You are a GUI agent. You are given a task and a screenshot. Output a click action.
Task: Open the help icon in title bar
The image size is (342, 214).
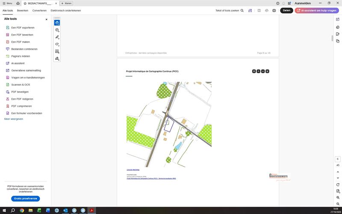coord(277,3)
